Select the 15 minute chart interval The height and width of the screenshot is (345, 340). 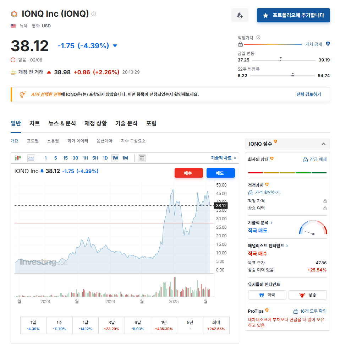point(66,158)
